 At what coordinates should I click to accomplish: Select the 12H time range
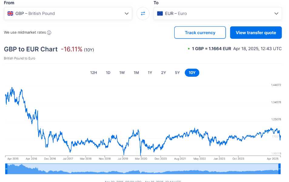[93, 73]
